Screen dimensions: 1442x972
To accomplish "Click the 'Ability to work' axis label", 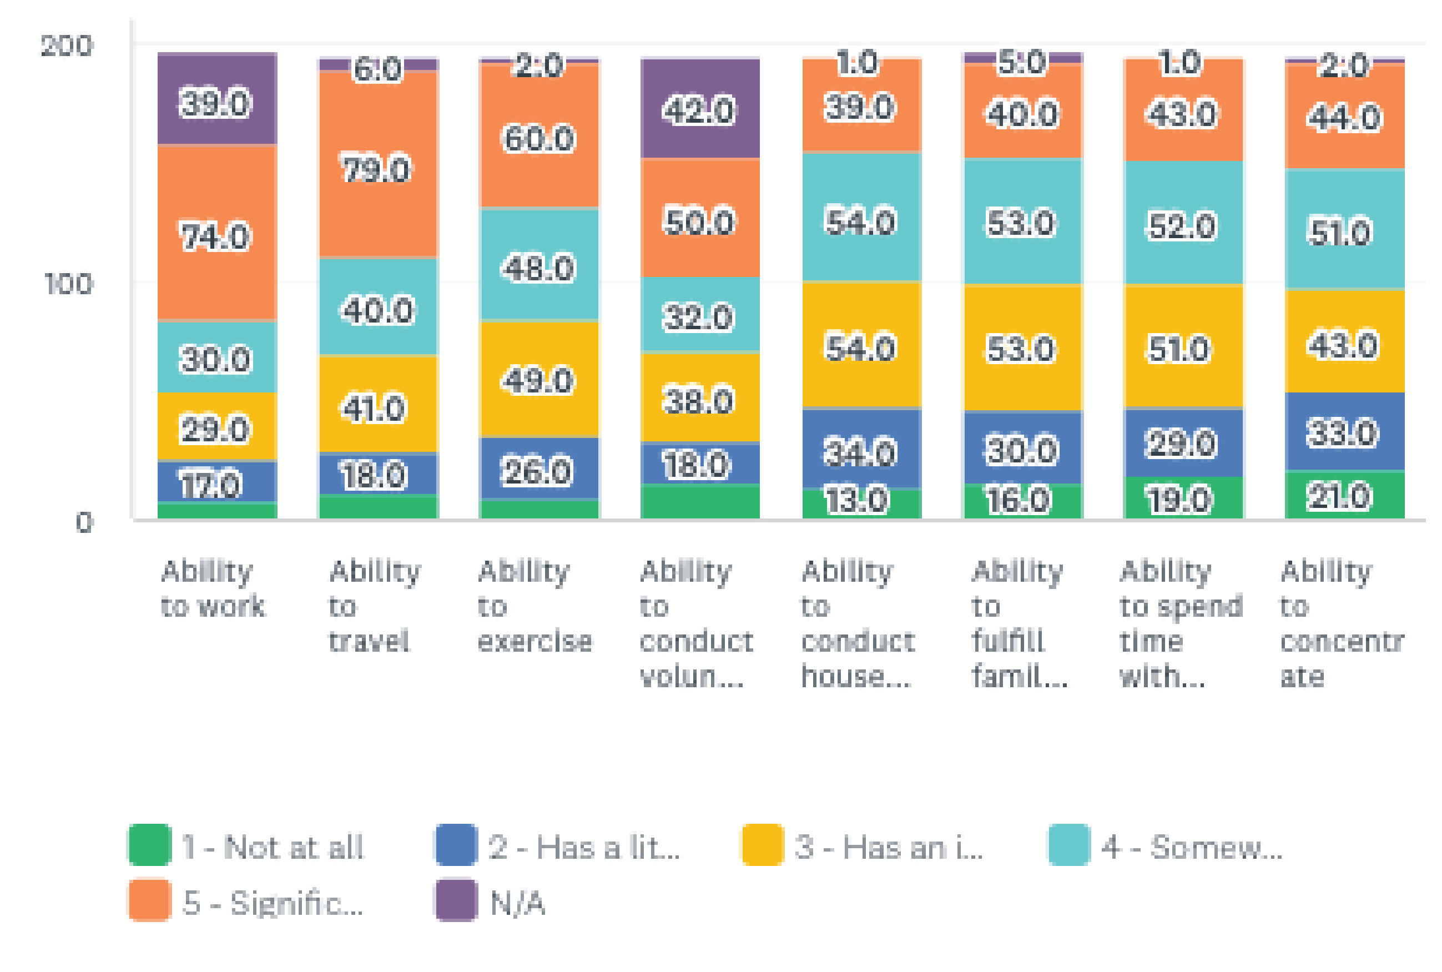I will (213, 588).
